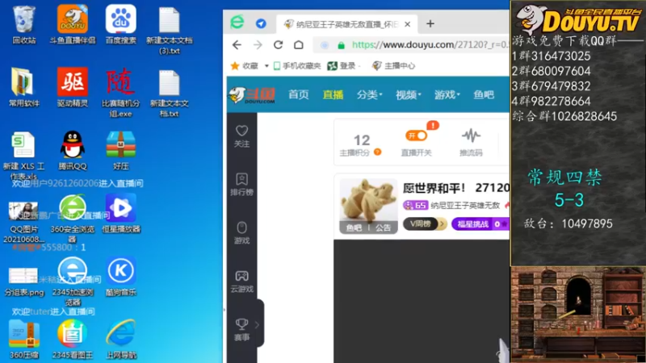Screen dimensions: 646x363
Task: Open the 上网导航 Internet Explorer shortcut
Action: click(120, 339)
